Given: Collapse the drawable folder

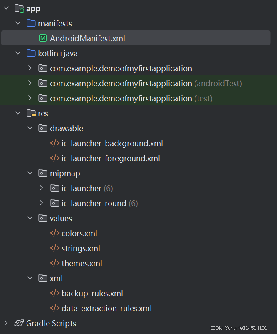Looking at the screenshot, I should pyautogui.click(x=30, y=128).
